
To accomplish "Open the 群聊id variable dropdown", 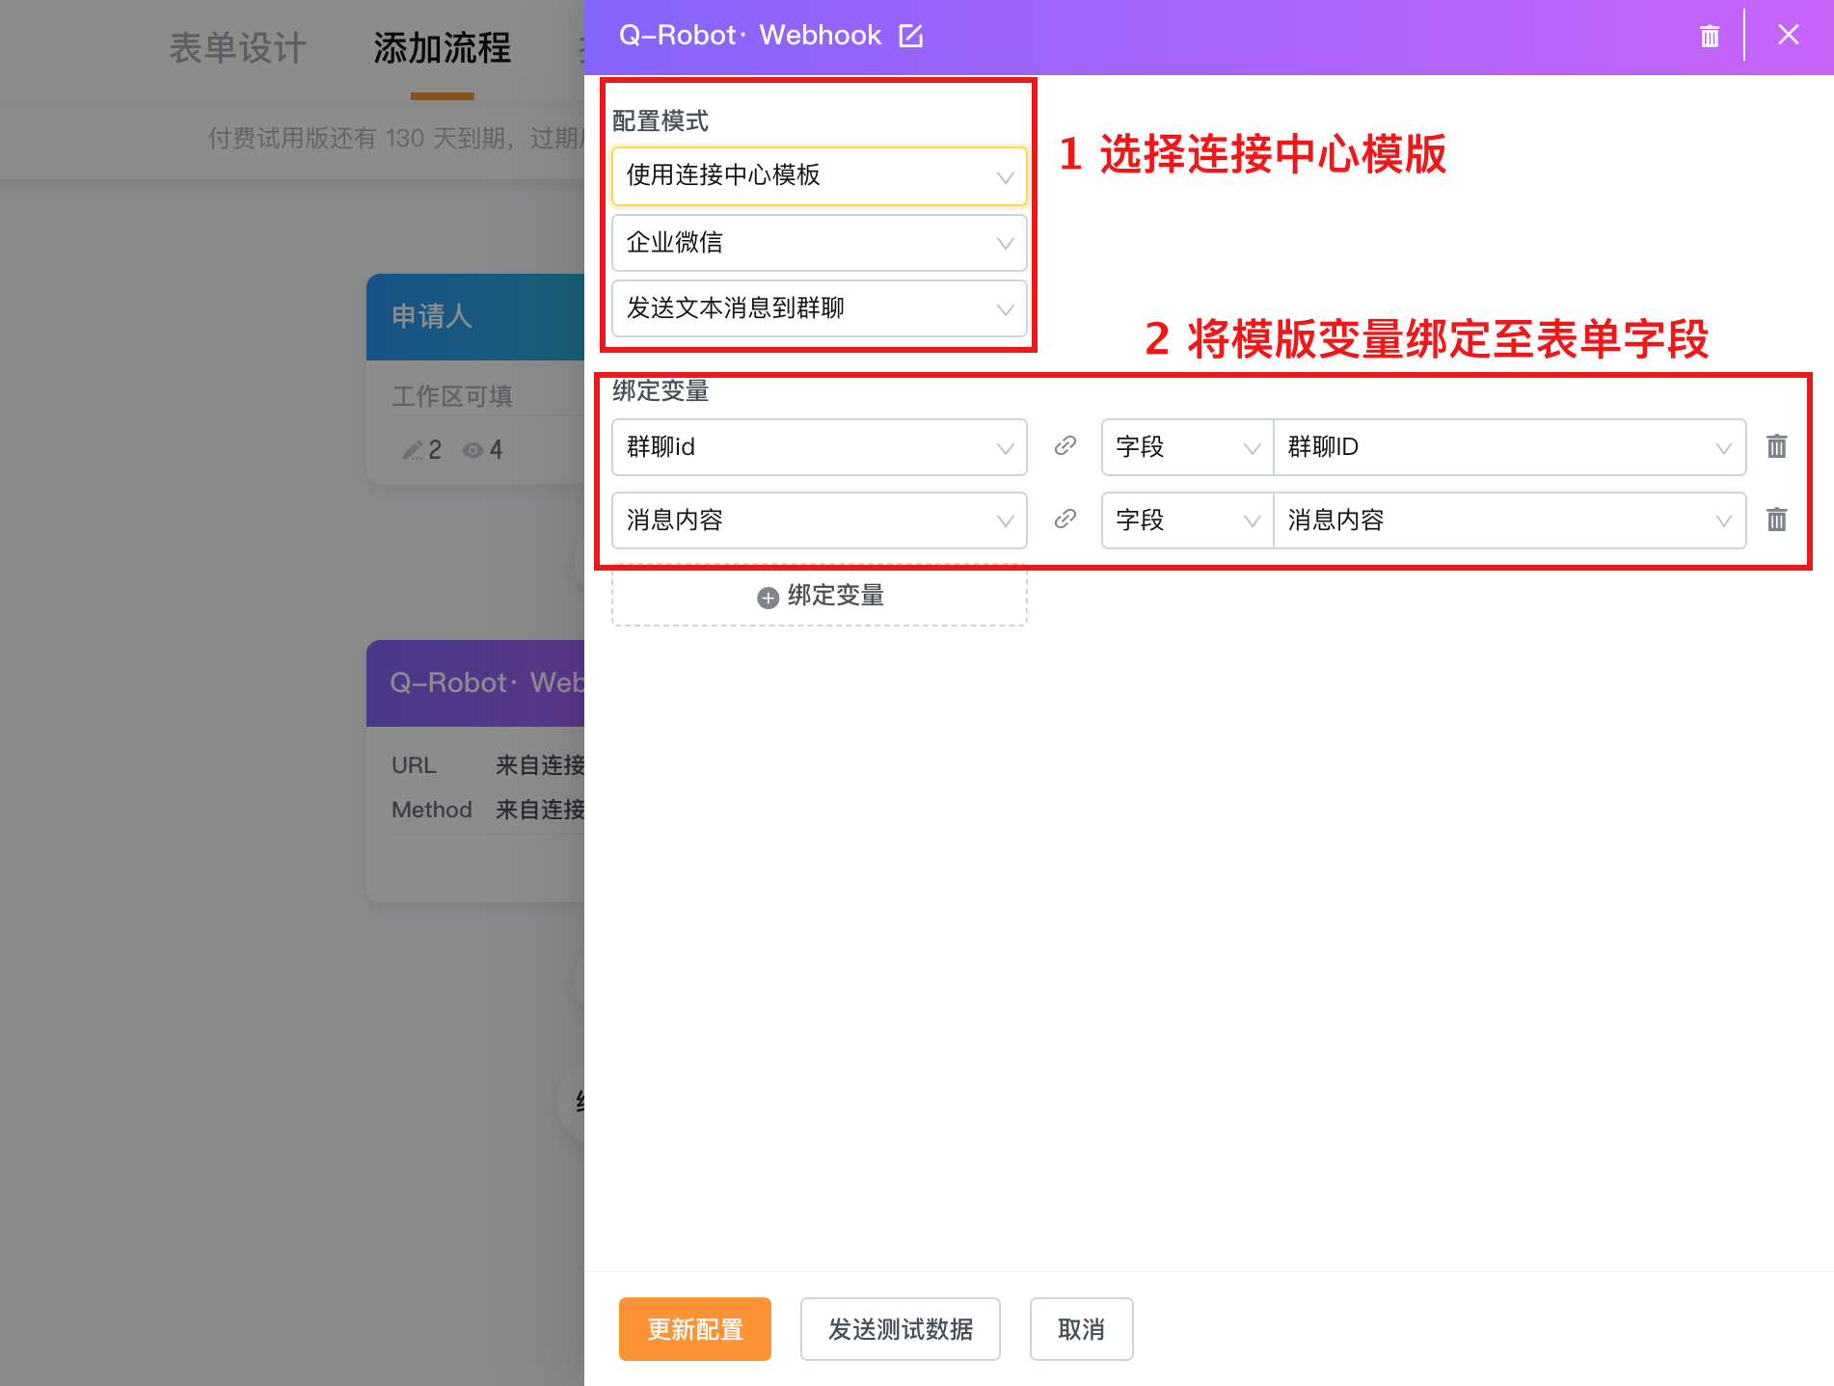I will 820,447.
